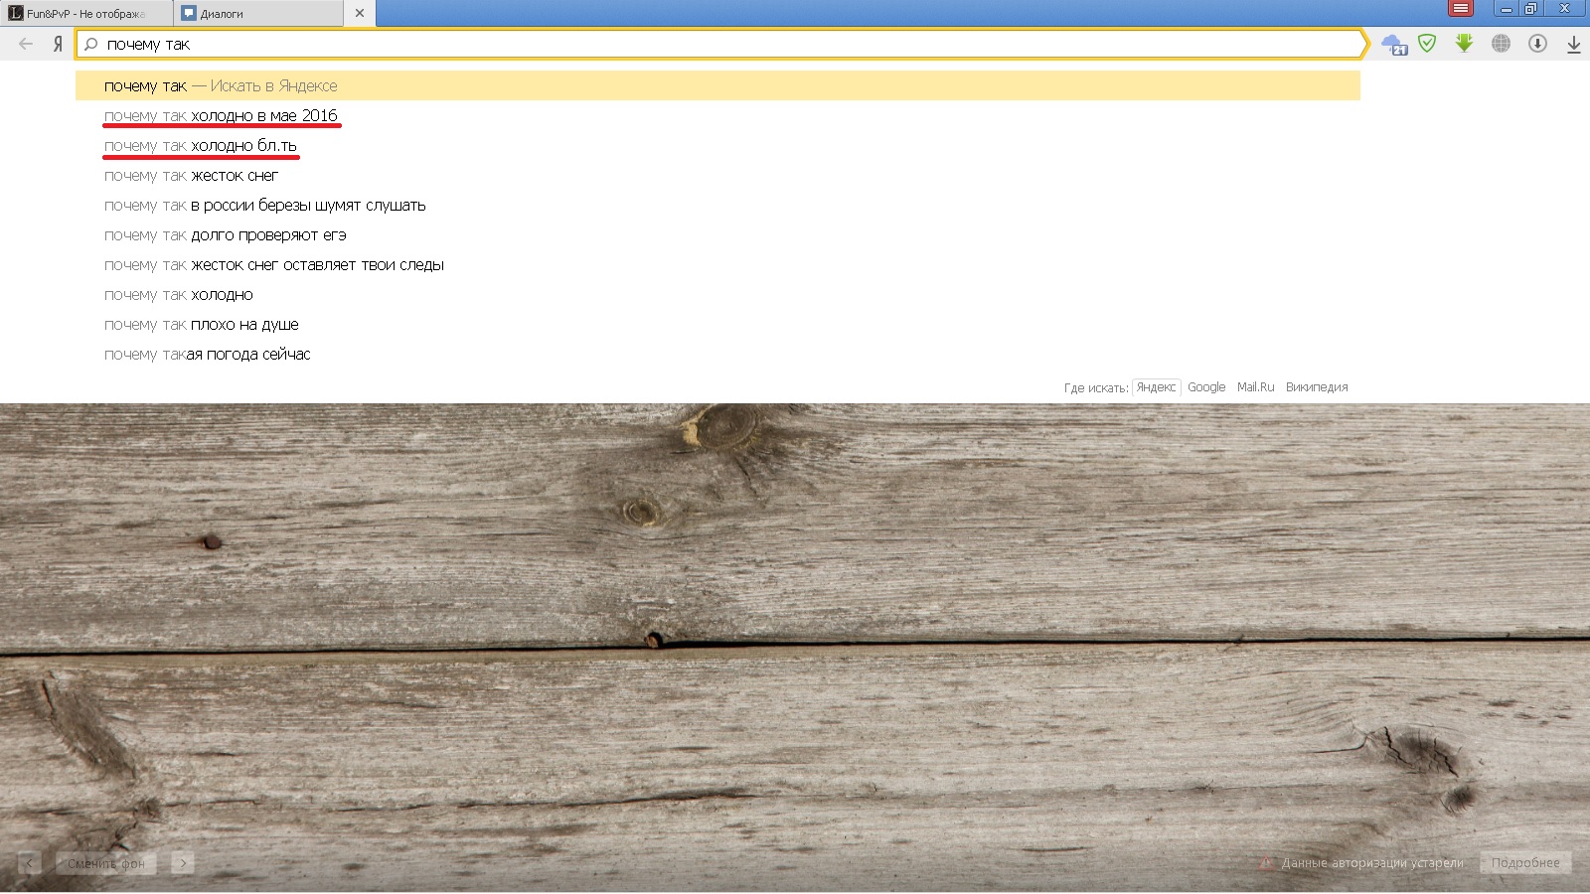Choose suggestion "почему так холодно в мае 2016"
The image size is (1590, 894).
221,116
